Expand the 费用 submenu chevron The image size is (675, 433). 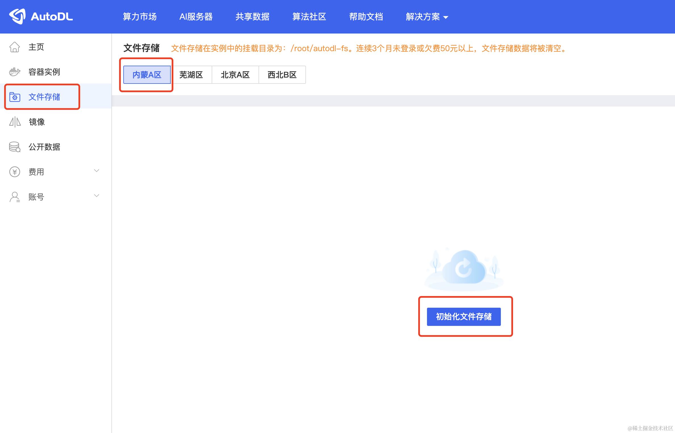point(97,171)
